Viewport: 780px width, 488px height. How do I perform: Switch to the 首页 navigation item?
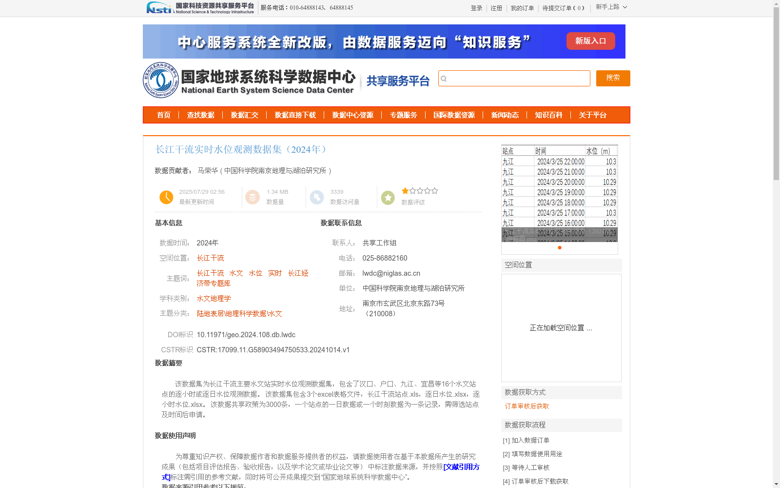pos(164,115)
